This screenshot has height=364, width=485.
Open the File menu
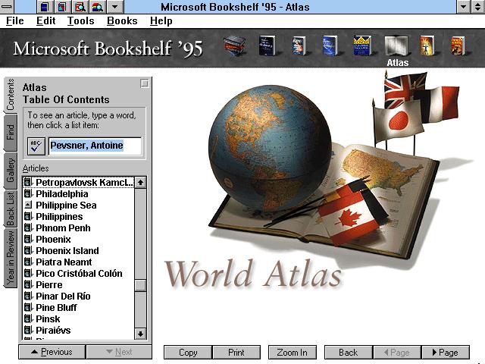[15, 20]
